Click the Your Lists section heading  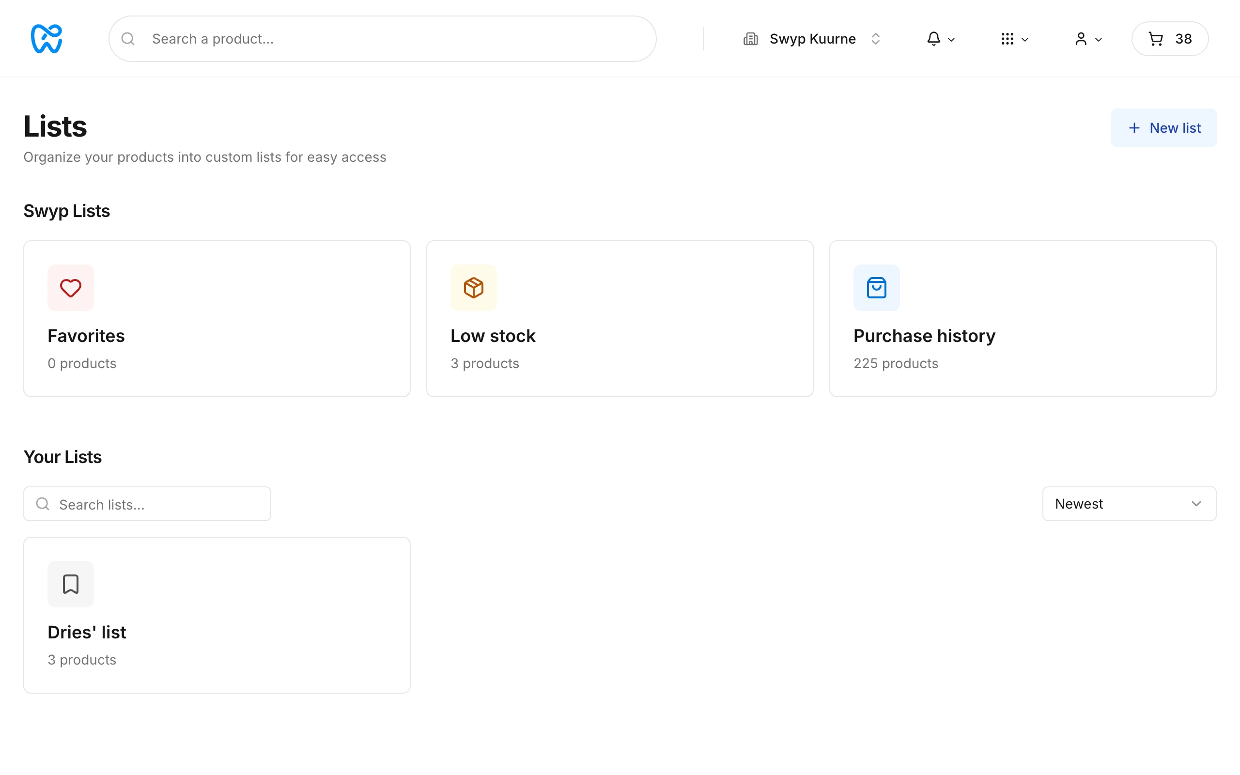point(62,457)
